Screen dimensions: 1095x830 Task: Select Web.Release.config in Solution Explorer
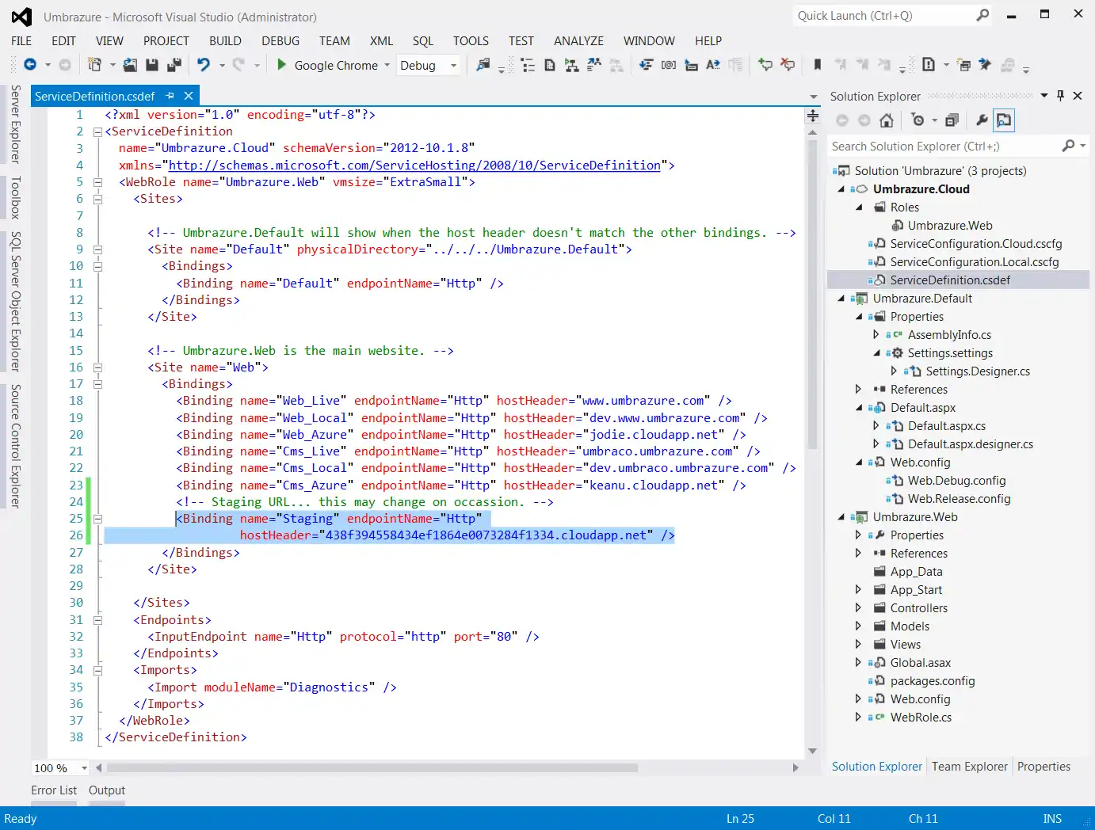click(959, 498)
